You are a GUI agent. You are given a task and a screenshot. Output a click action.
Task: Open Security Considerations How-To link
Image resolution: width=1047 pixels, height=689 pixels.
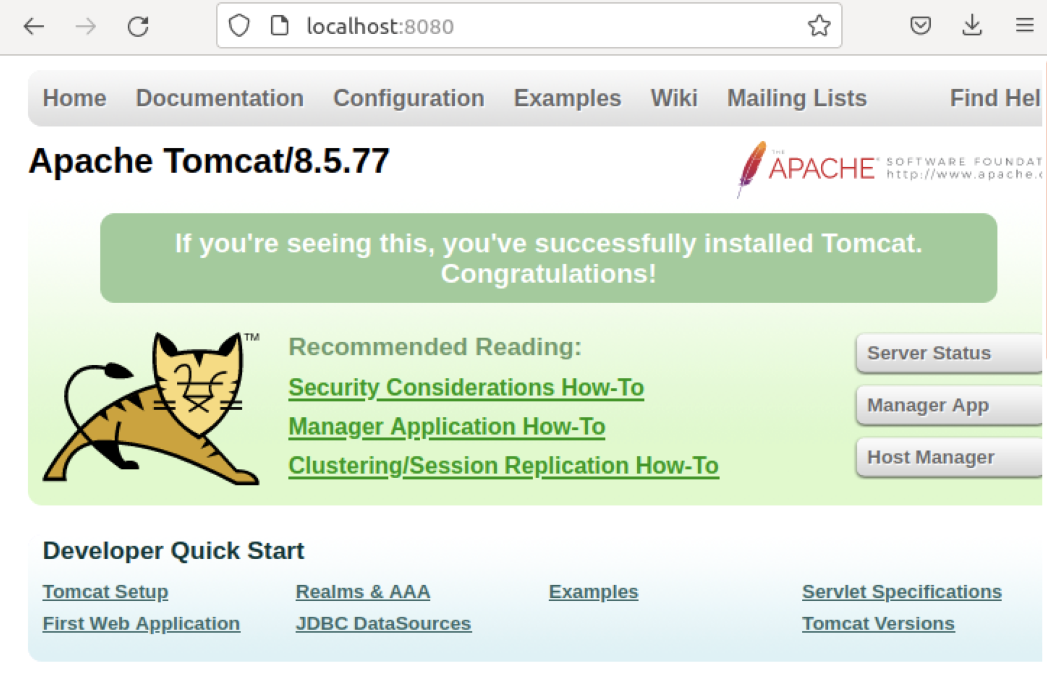point(466,388)
